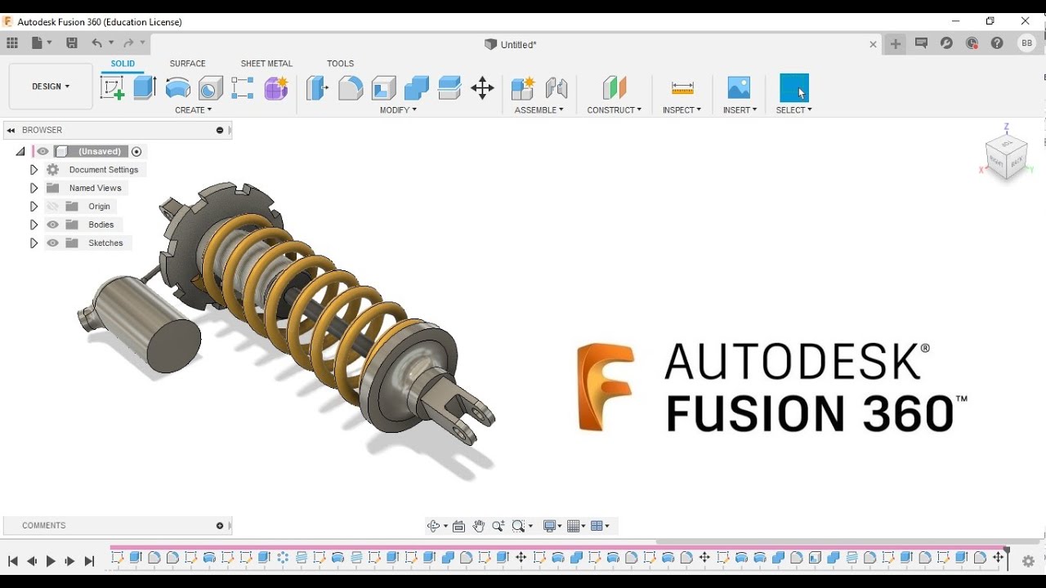Viewport: 1046px width, 588px height.
Task: Open the ASSEMBLE dropdown menu
Action: pyautogui.click(x=539, y=110)
